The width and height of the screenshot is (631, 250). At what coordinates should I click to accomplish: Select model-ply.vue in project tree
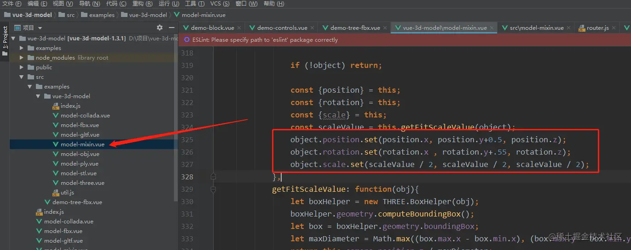coord(80,164)
